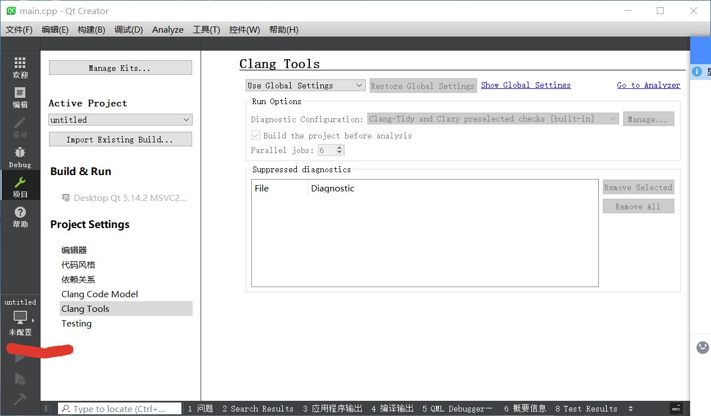Select 'Clang Tools' in Project Settings
The height and width of the screenshot is (416, 711).
pos(126,308)
